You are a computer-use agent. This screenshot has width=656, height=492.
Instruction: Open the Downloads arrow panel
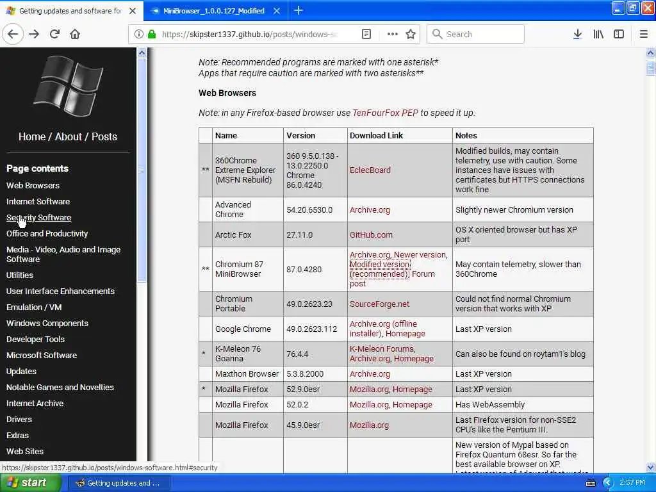coord(577,34)
